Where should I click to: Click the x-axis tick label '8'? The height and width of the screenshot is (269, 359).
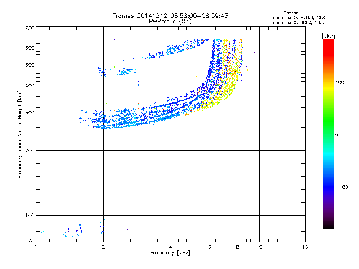tap(238, 247)
